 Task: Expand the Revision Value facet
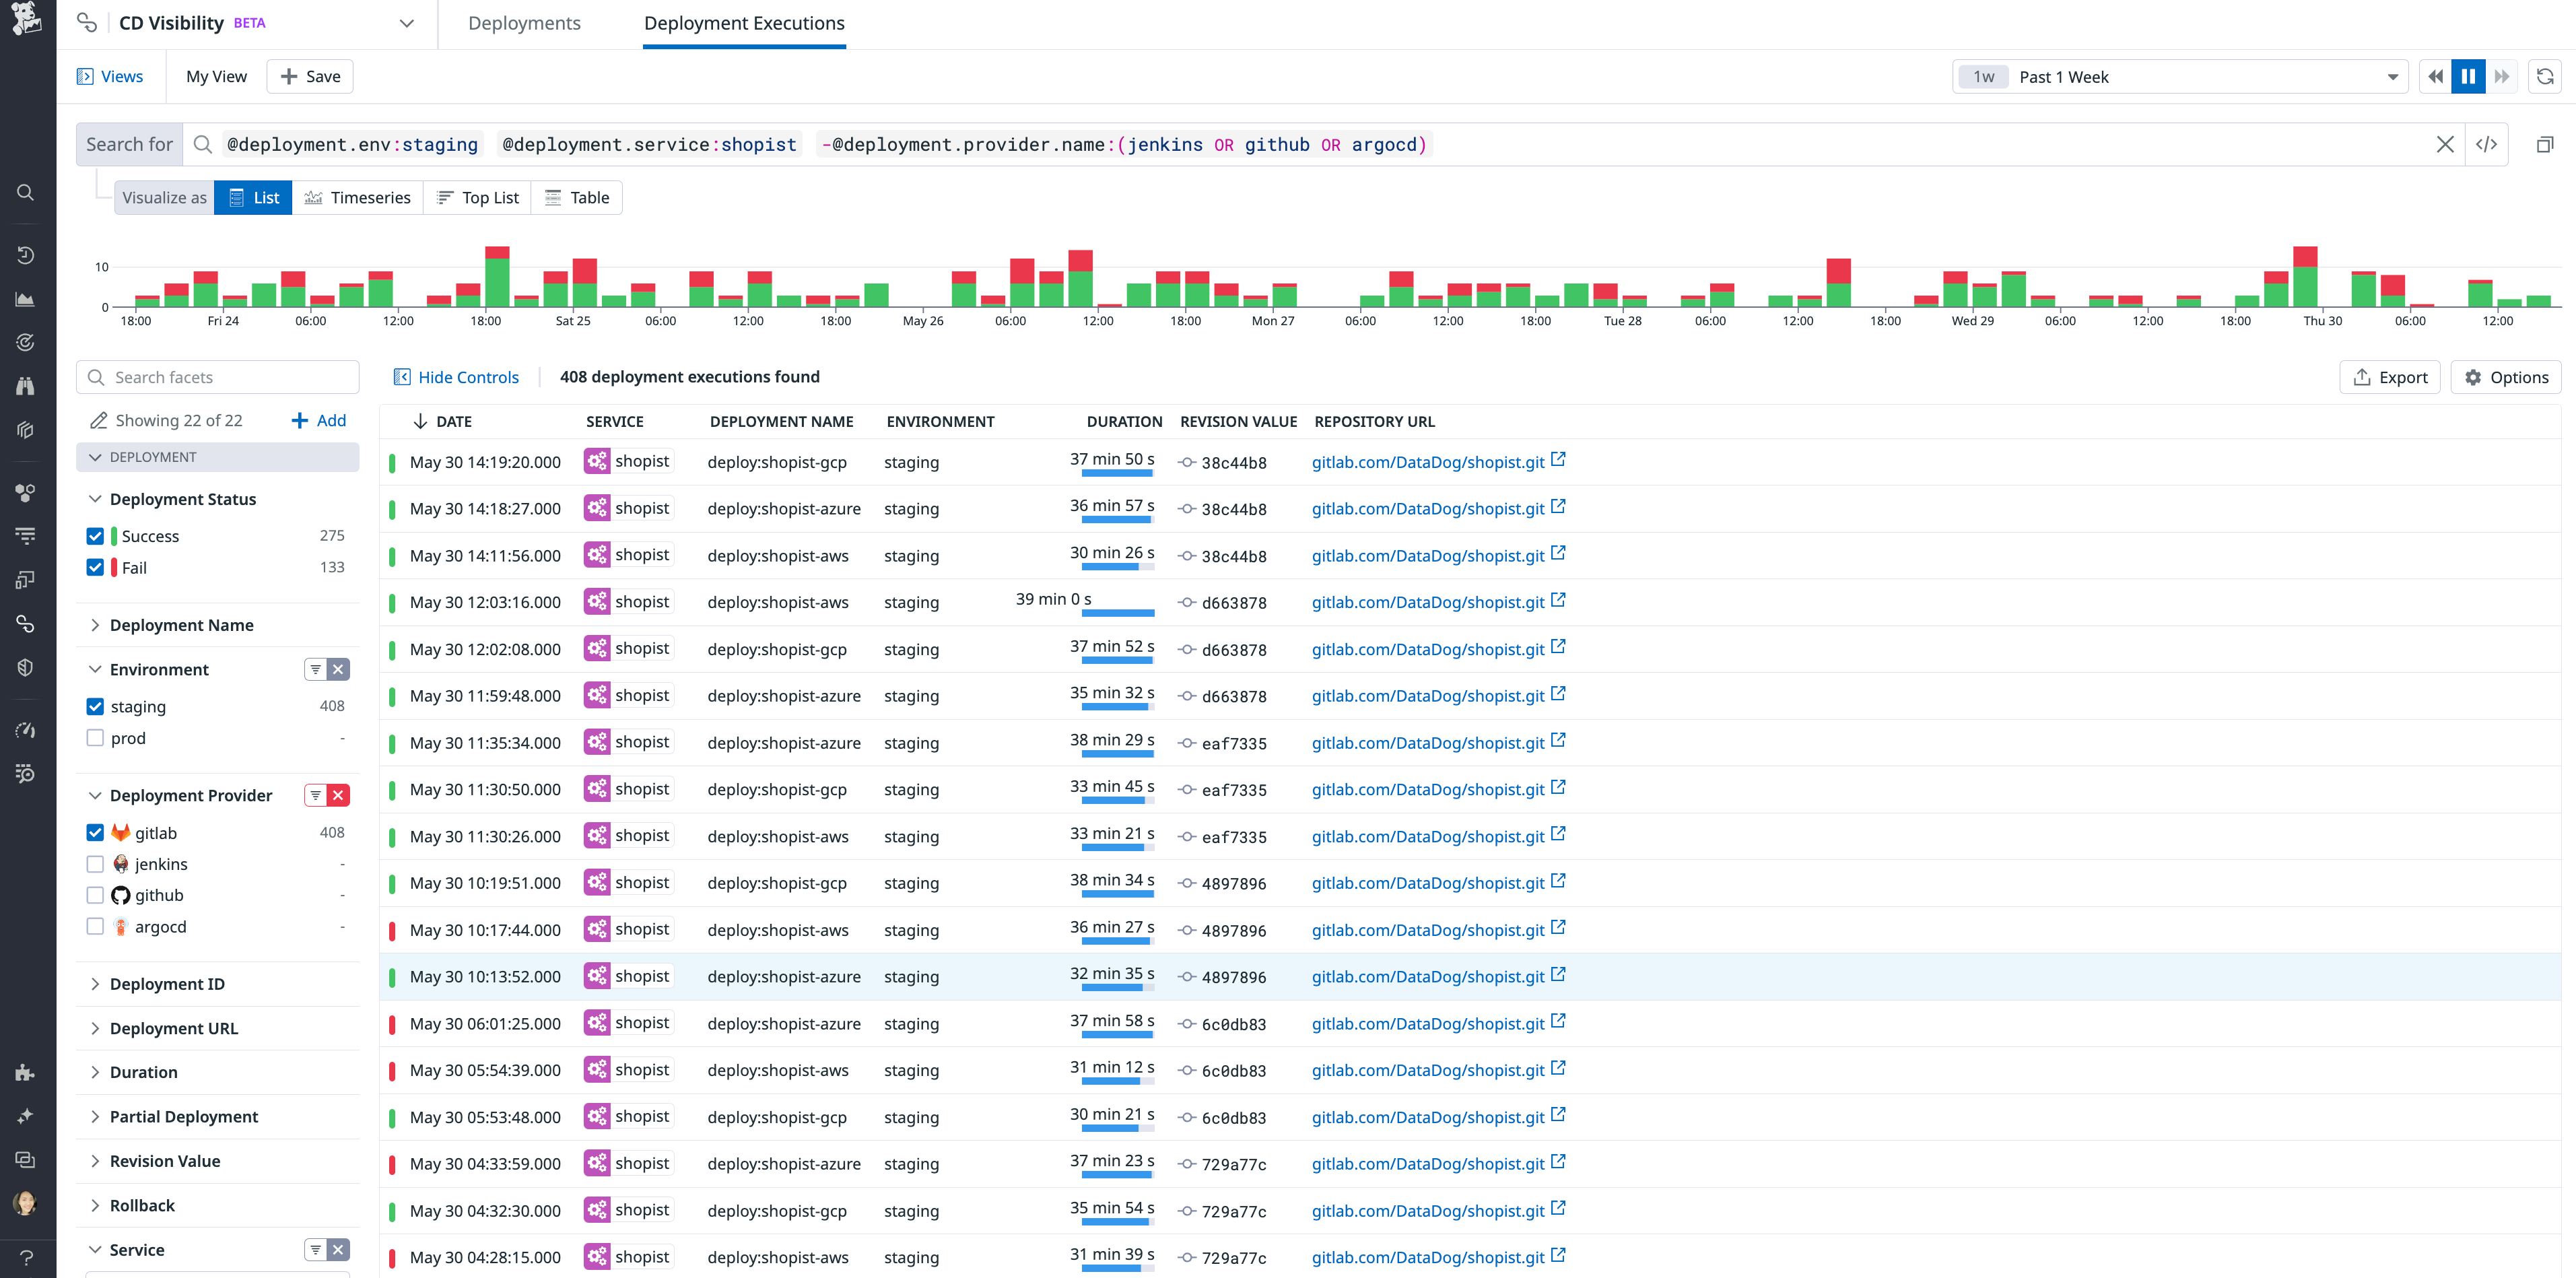[165, 1160]
